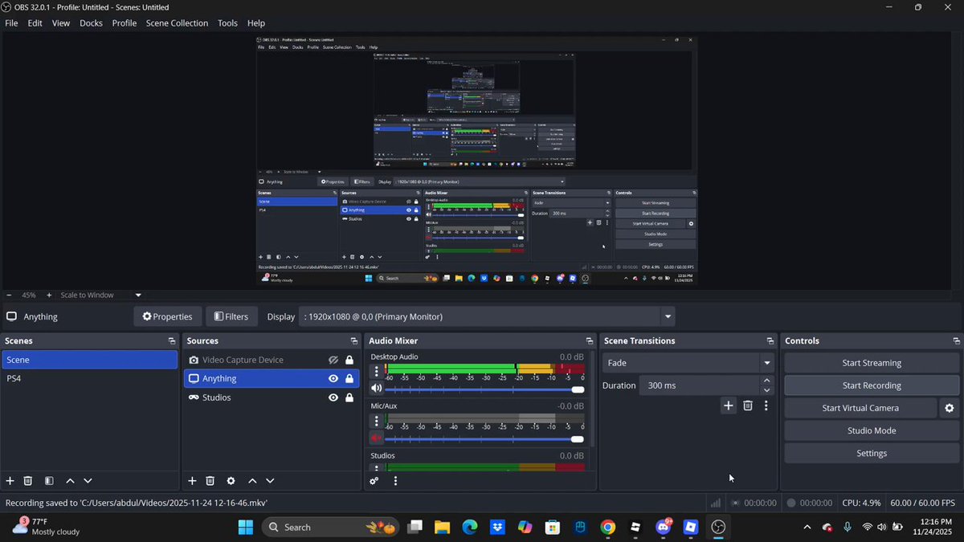Viewport: 964px width, 542px height.
Task: Click Start Streaming
Action: point(872,363)
